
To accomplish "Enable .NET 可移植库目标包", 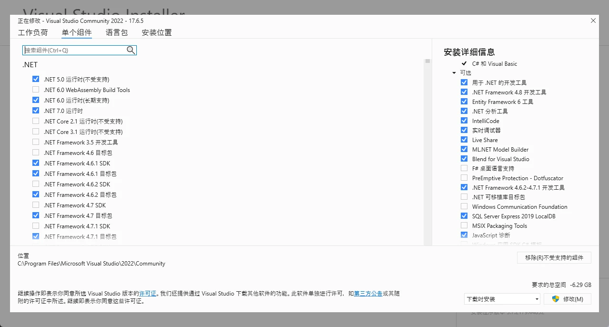I will tap(464, 197).
